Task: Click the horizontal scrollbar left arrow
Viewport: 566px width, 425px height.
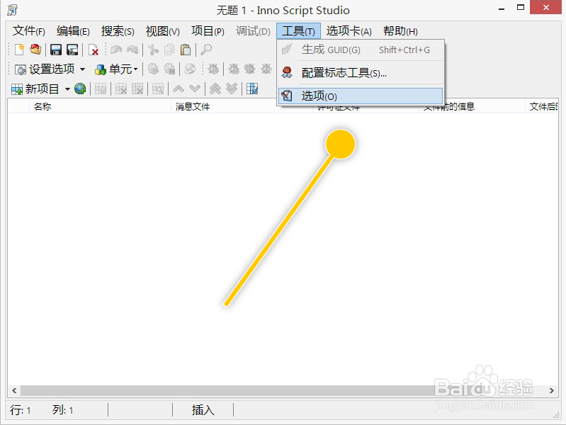Action: pos(14,390)
